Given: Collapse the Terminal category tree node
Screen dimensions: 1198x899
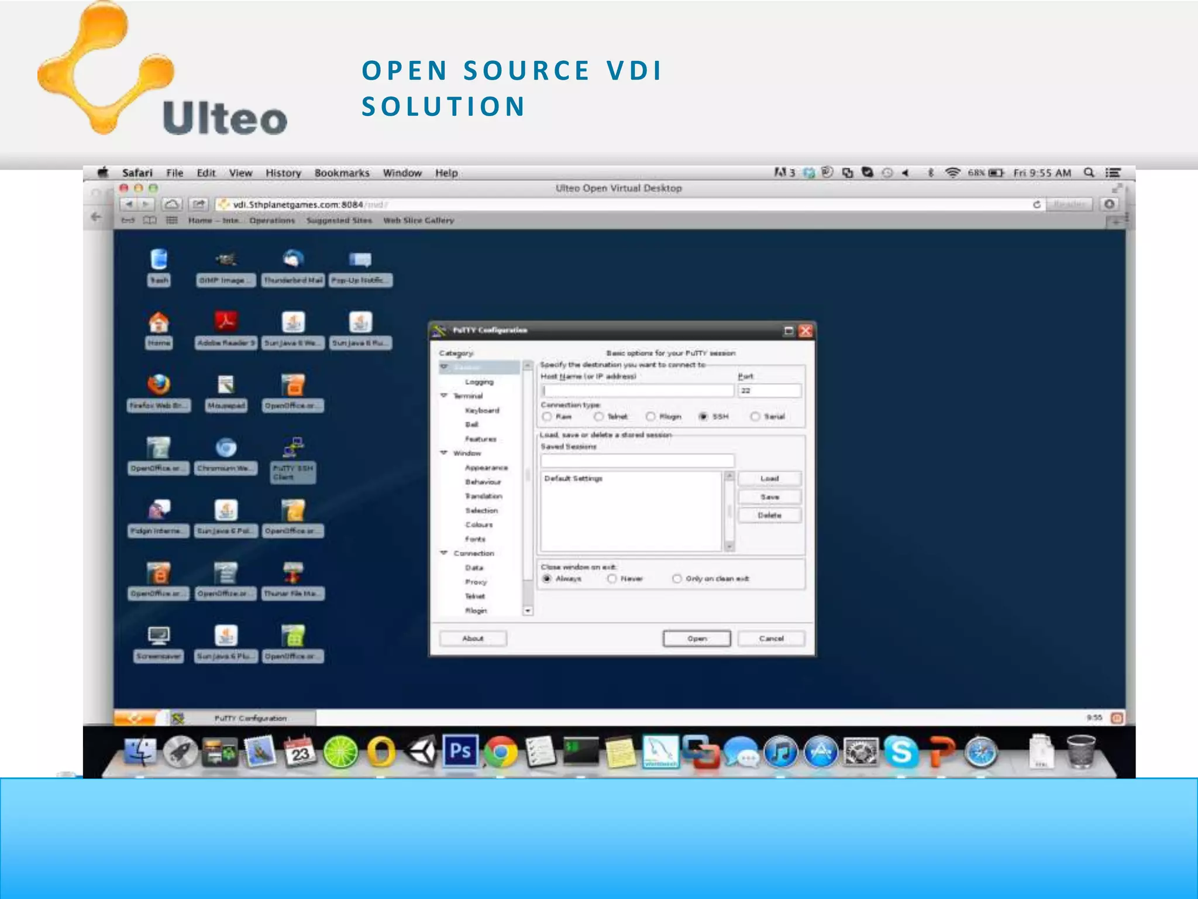Looking at the screenshot, I should [444, 396].
